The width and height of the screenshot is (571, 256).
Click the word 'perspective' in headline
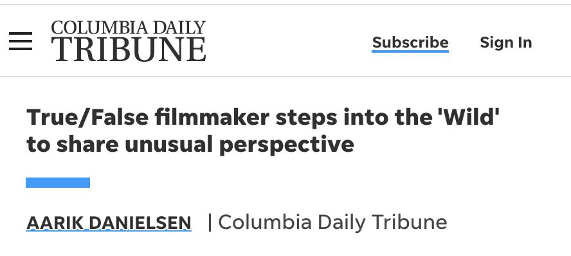287,146
